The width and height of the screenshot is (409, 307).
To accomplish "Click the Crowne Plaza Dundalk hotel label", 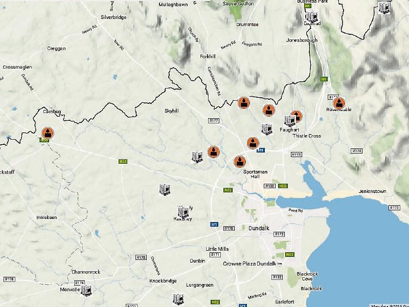I will click(249, 264).
